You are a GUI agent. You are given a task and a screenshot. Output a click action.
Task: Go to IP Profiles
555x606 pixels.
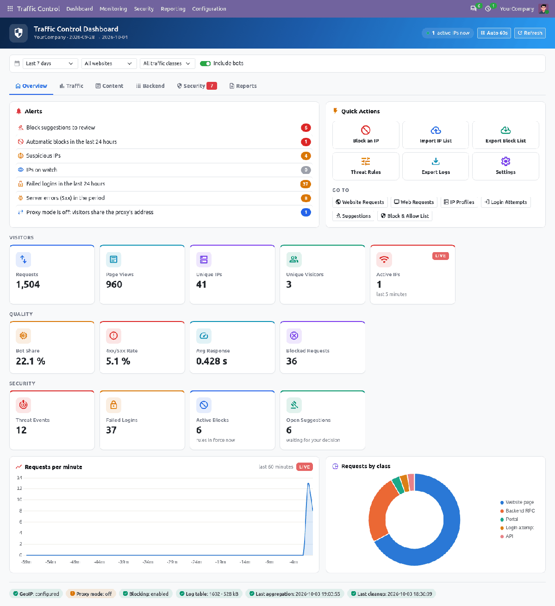[x=459, y=202]
